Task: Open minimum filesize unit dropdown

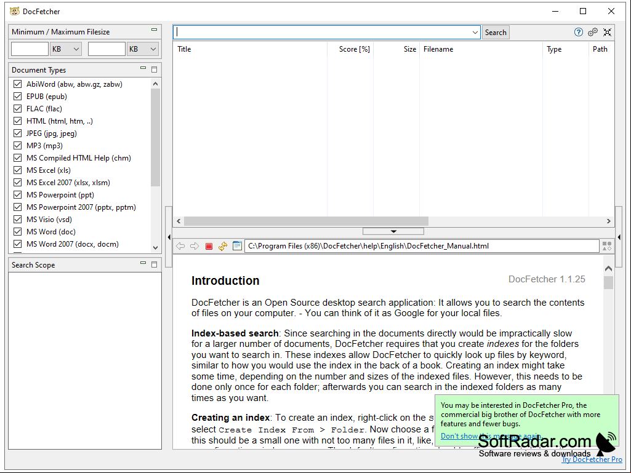Action: (x=66, y=49)
